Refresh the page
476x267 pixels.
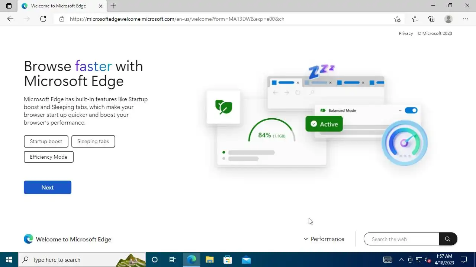[43, 19]
